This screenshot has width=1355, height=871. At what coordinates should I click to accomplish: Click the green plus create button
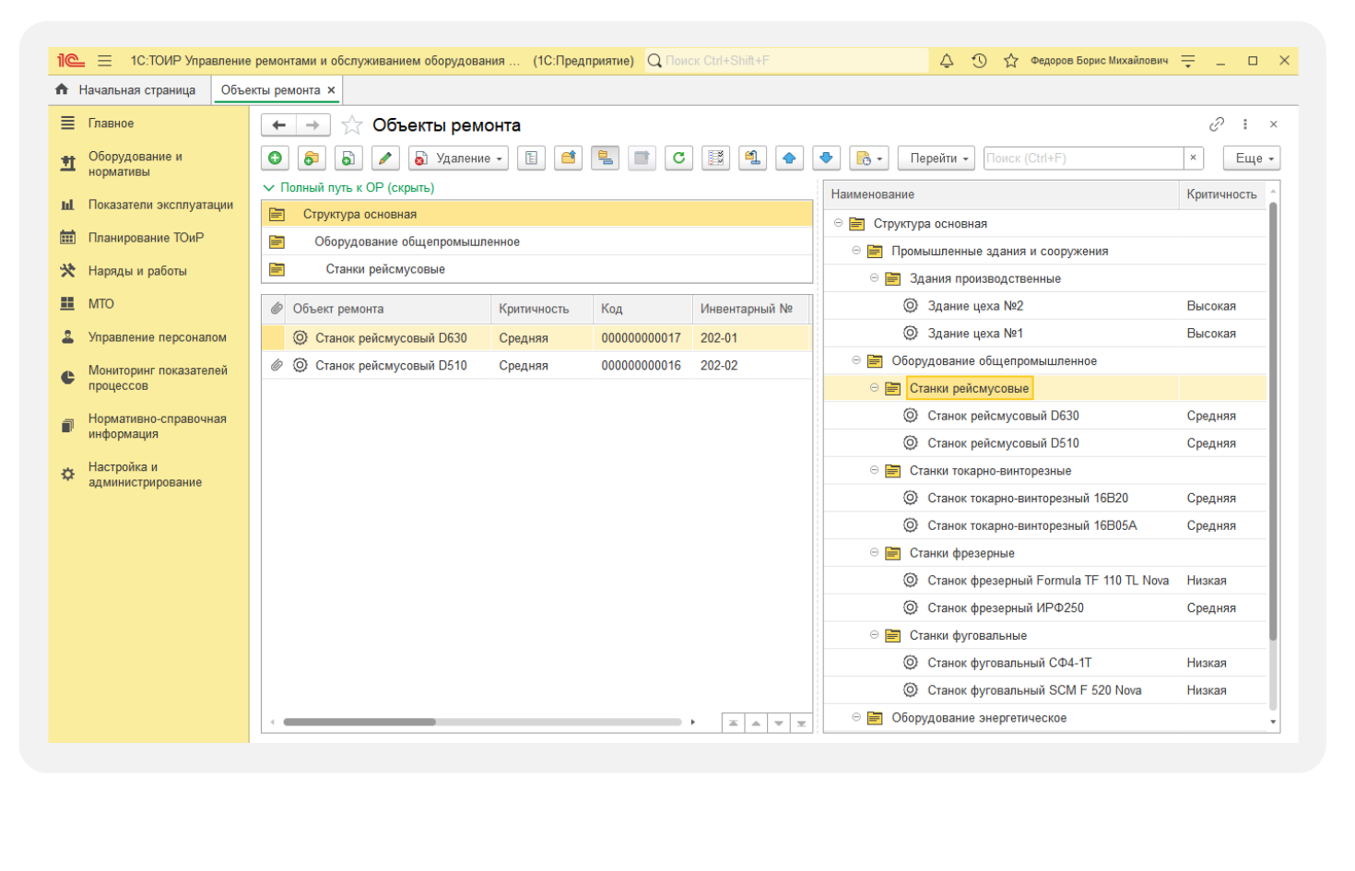click(x=275, y=159)
